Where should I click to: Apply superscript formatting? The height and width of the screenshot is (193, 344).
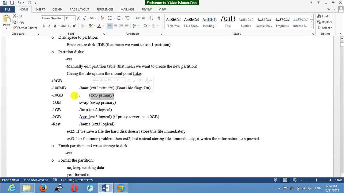[x=74, y=26]
